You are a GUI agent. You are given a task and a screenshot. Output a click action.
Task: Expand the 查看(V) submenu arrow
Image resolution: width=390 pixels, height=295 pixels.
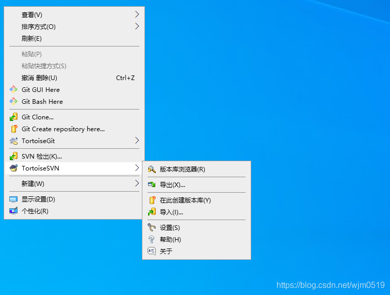coord(137,14)
